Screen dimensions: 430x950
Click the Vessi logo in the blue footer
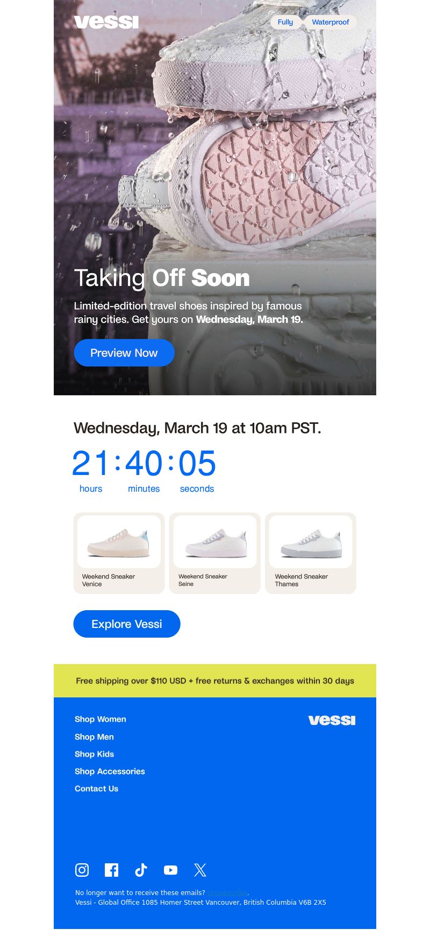[332, 720]
